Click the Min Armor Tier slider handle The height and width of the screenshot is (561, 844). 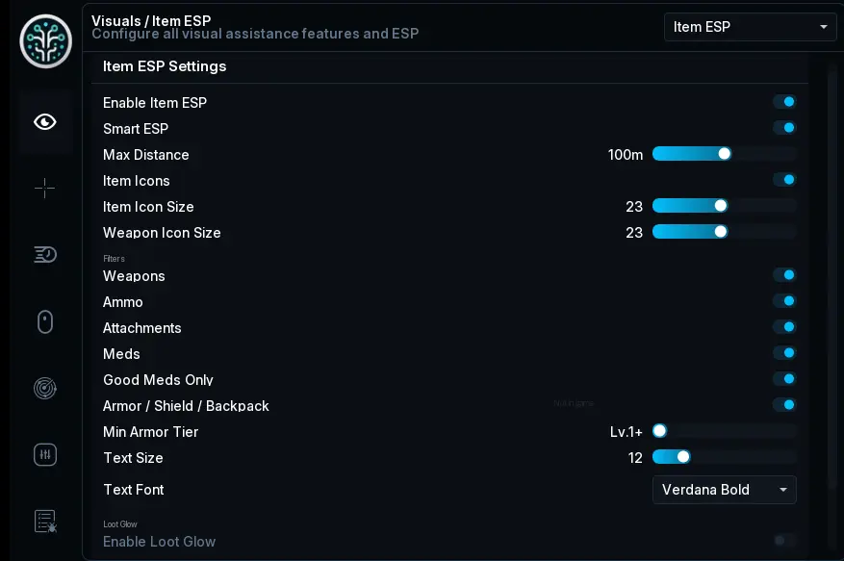point(659,431)
